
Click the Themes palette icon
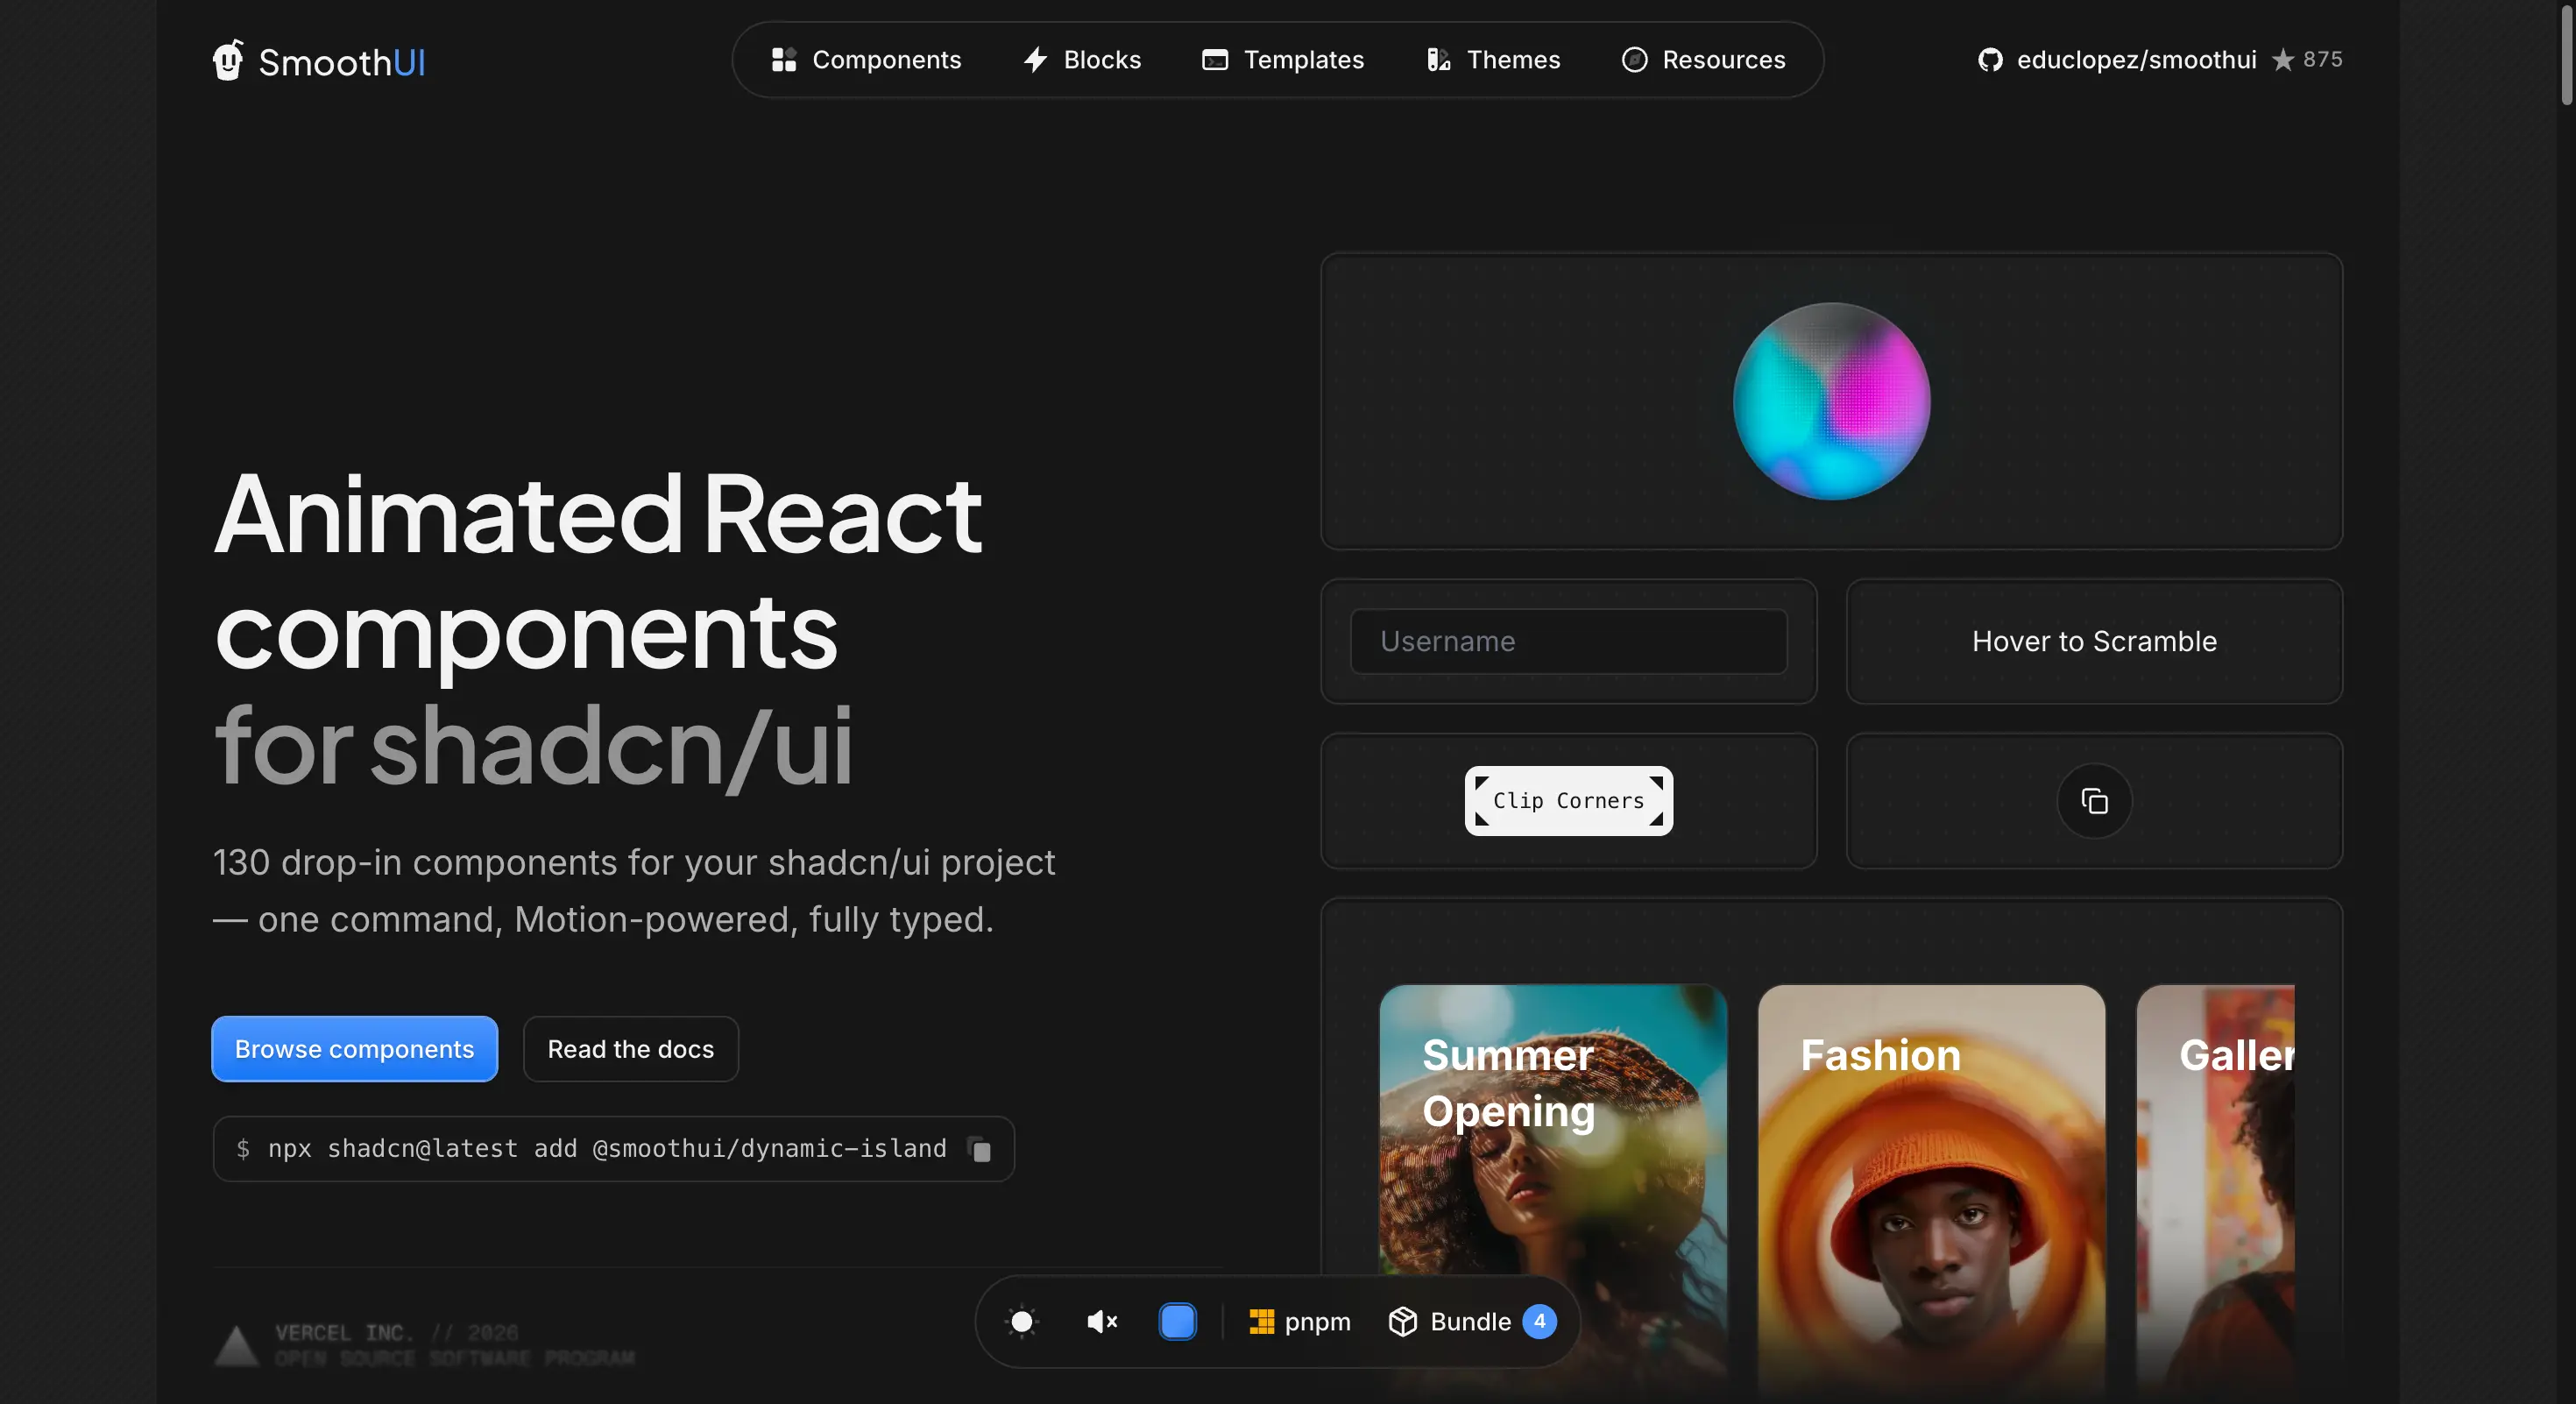click(1438, 60)
